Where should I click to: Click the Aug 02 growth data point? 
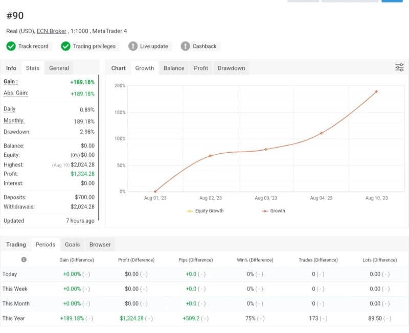[x=211, y=156]
